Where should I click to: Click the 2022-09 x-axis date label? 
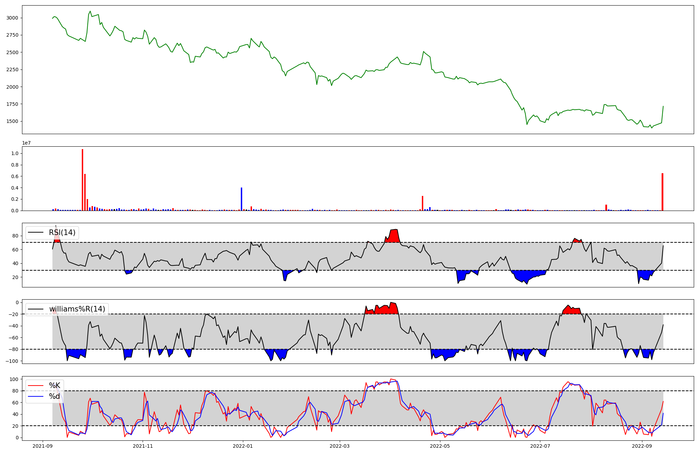[x=642, y=446]
